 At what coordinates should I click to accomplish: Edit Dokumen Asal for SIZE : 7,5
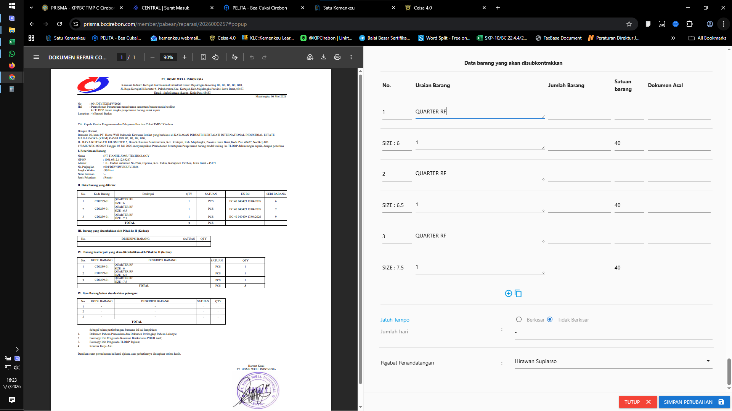tap(679, 268)
